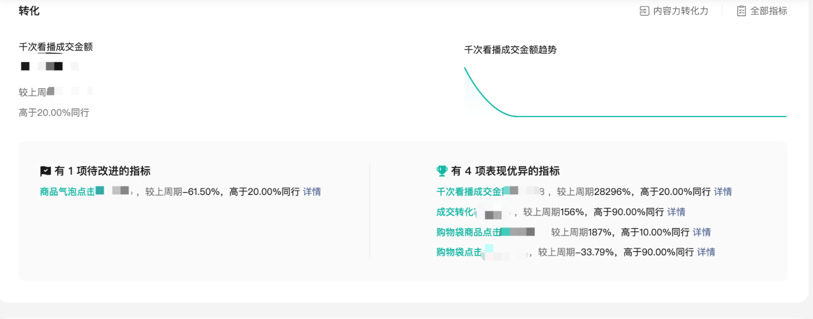Image resolution: width=813 pixels, height=319 pixels.
Task: Select the 成交转化 metric link
Action: click(455, 212)
